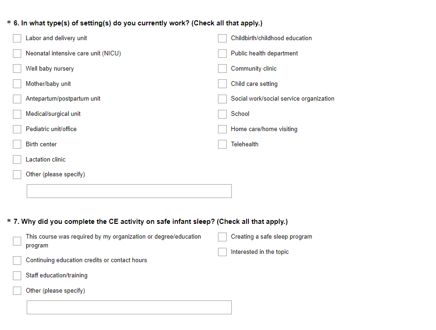Screen dimensions: 436x330
Task: Tick the Well baby nursery option
Action: click(17, 69)
